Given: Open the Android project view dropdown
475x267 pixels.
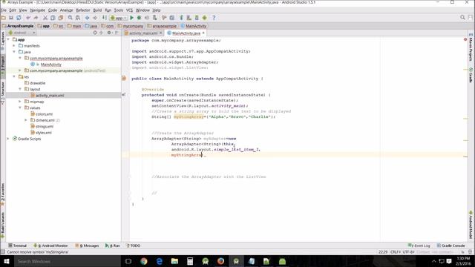Looking at the screenshot, I should pyautogui.click(x=22, y=33).
